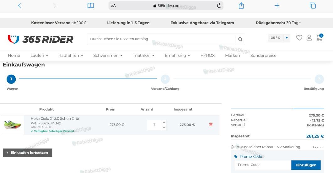Click the quantity field showing 1
Viewport: 333px width, 173px height.
tap(154, 125)
